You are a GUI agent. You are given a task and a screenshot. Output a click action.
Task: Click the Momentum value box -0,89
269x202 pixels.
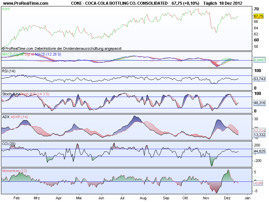(x=258, y=183)
